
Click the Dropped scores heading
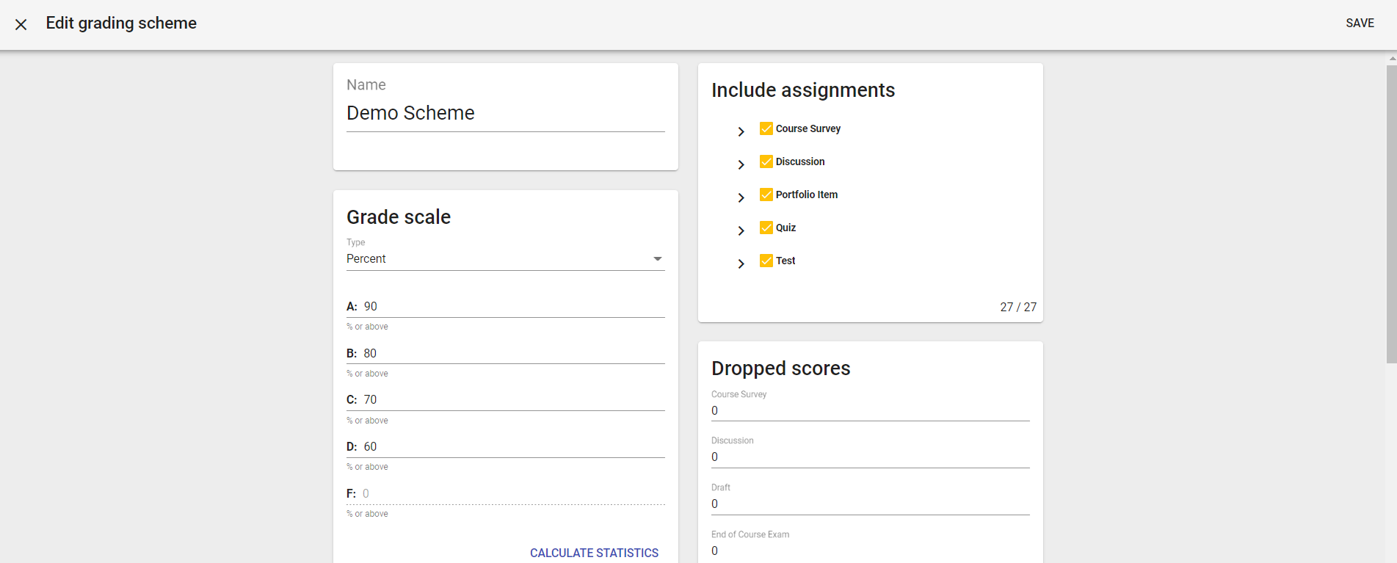pos(780,368)
